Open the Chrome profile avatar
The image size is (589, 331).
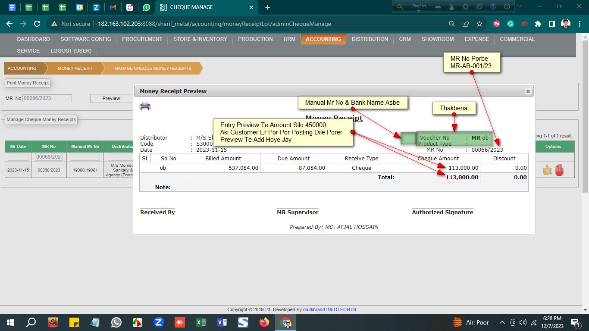click(x=566, y=24)
